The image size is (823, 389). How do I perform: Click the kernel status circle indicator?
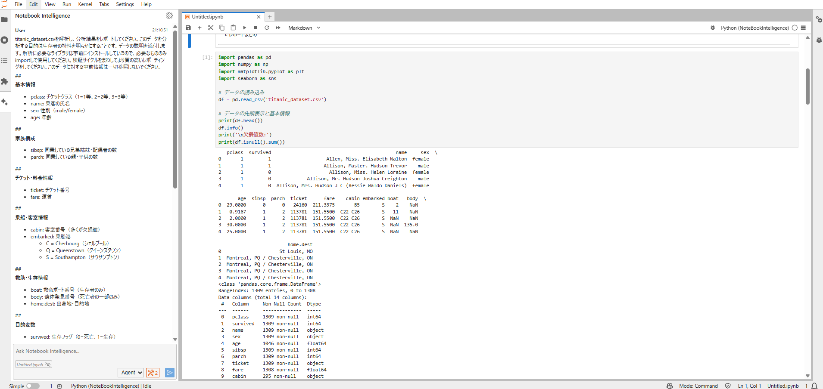point(795,28)
